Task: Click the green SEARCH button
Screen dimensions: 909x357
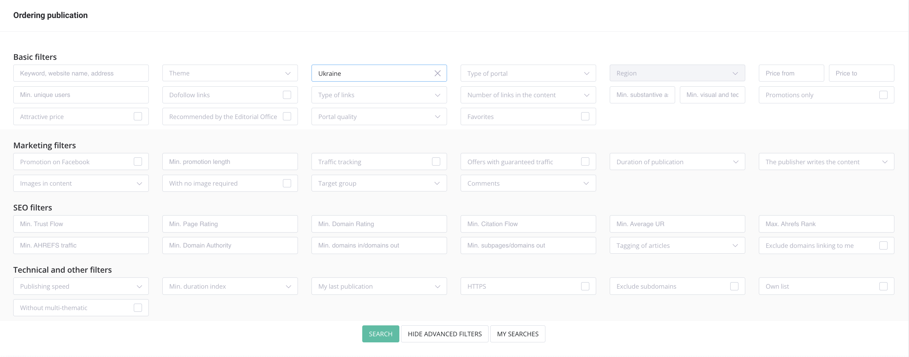Action: (x=380, y=334)
